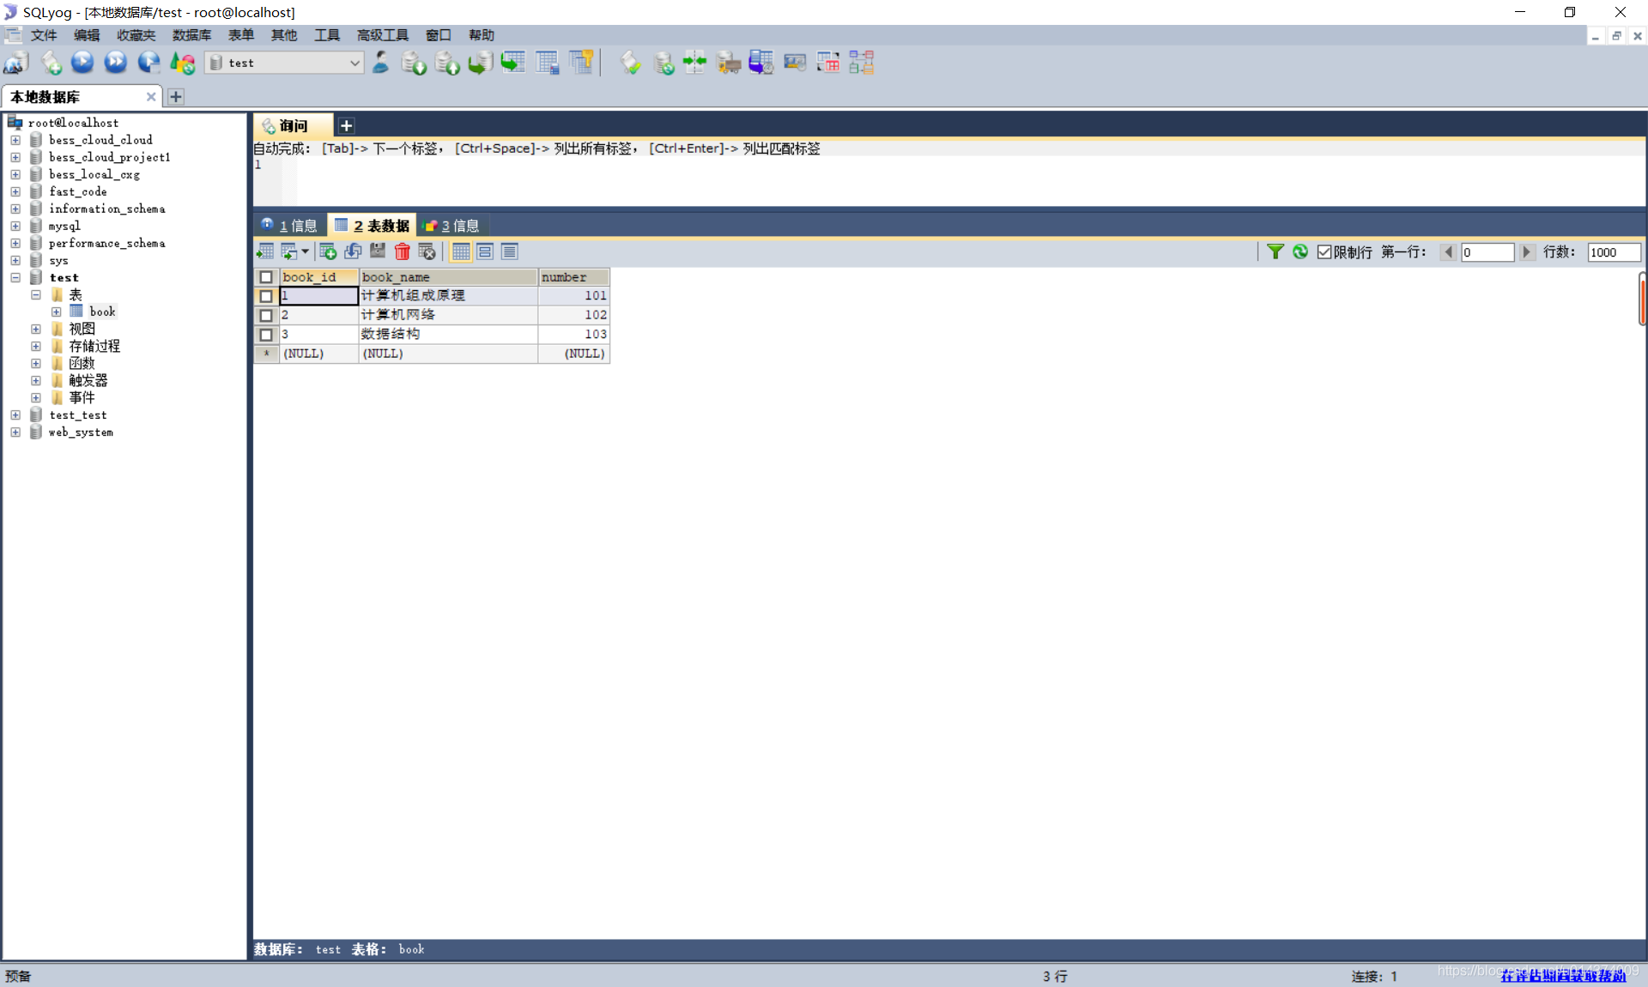The image size is (1648, 987).
Task: Click the save changes floppy icon
Action: pos(378,251)
